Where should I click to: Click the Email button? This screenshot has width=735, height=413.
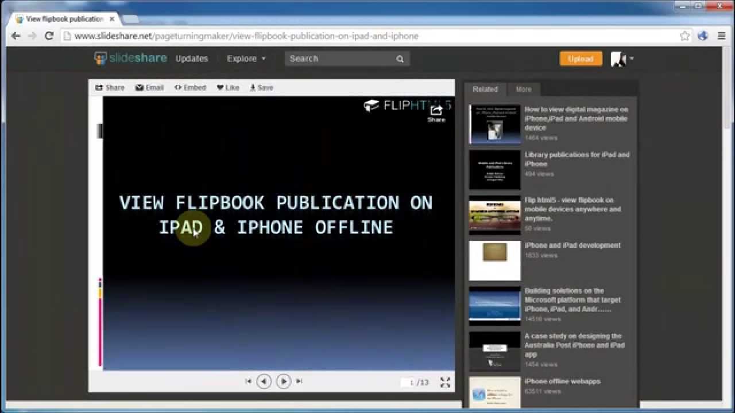coord(149,88)
